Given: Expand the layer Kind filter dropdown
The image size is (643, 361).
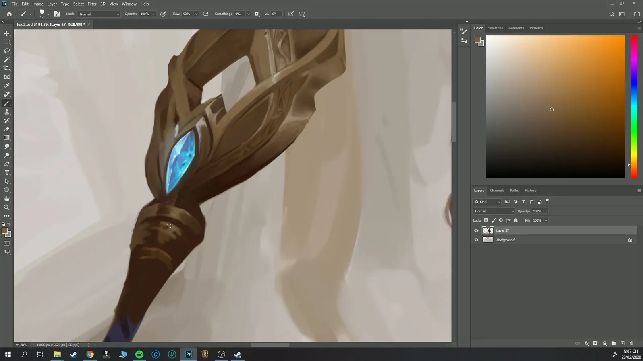Looking at the screenshot, I should click(x=487, y=202).
